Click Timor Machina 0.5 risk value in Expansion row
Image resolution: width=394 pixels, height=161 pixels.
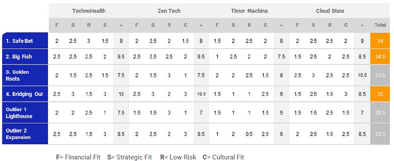(249, 134)
